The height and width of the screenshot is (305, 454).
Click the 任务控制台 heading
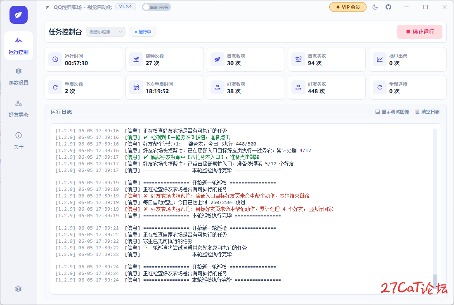(65, 32)
